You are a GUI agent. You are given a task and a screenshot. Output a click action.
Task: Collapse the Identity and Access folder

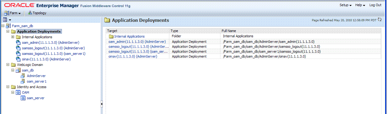coord(8,87)
